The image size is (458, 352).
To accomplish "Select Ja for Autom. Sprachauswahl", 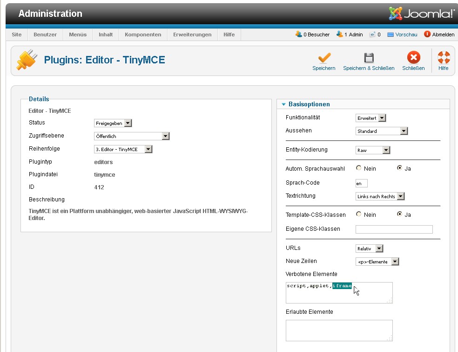I will (399, 168).
